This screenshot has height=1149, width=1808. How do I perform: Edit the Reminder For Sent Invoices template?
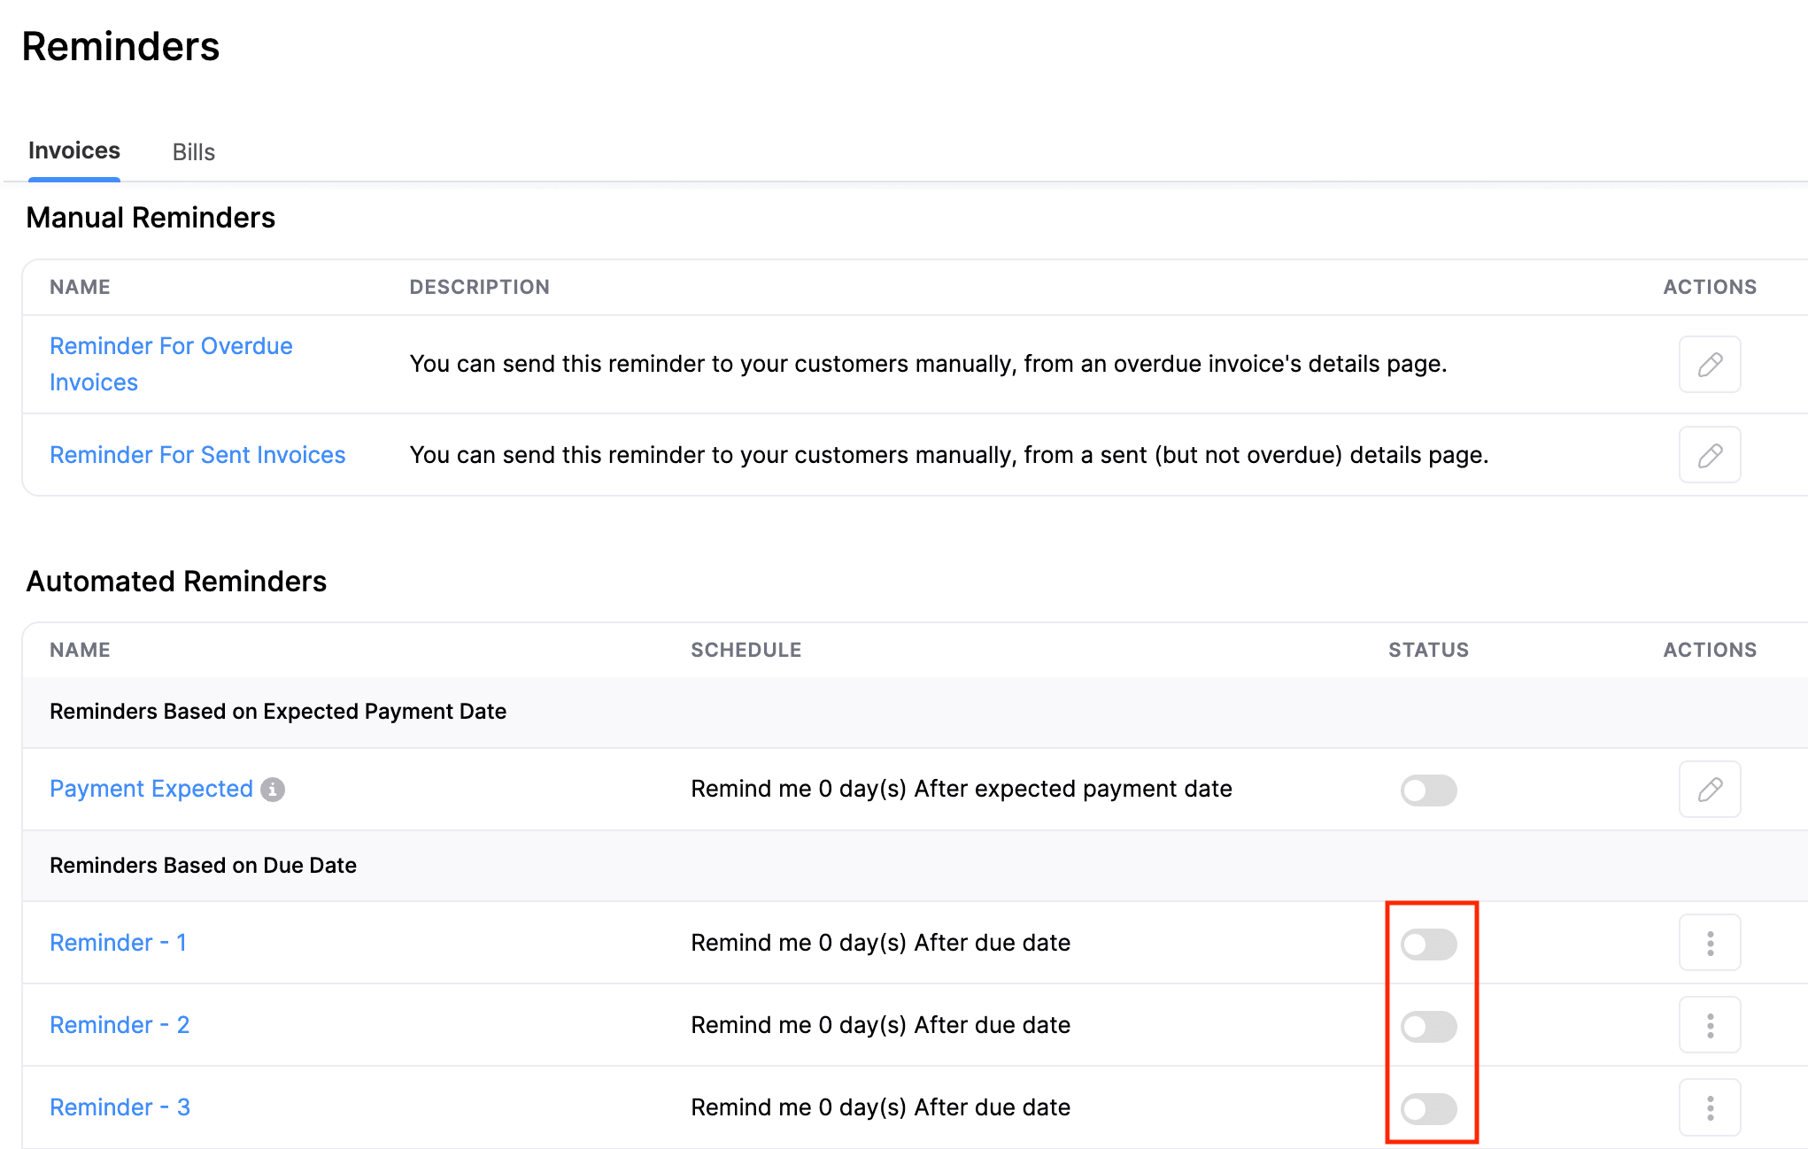1709,454
